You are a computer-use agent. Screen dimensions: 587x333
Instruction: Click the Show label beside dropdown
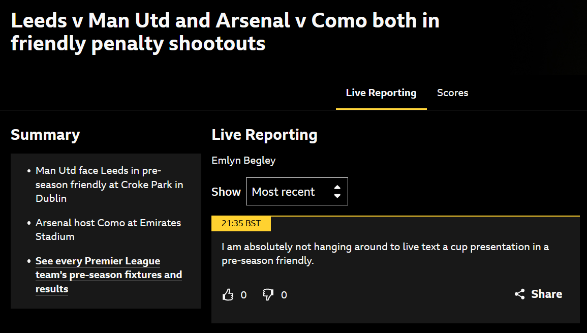226,192
